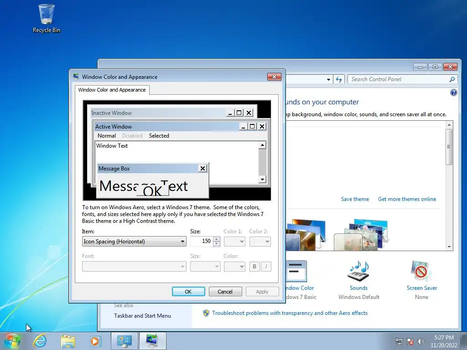This screenshot has width=467, height=350.
Task: Click the themes list scrollbar down arrow
Action: pyautogui.click(x=449, y=247)
